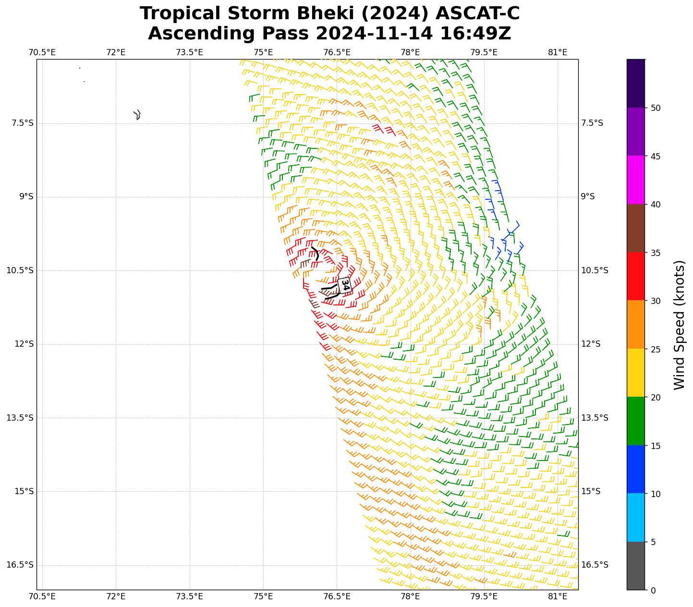Click the light blue 5-10 knot colorbar segment
The height and width of the screenshot is (607, 693).
click(636, 517)
